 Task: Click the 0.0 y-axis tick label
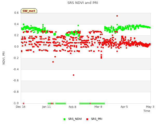(16, 47)
